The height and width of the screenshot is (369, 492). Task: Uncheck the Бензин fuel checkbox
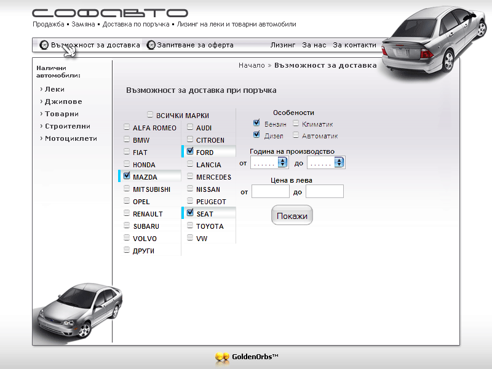click(x=256, y=122)
